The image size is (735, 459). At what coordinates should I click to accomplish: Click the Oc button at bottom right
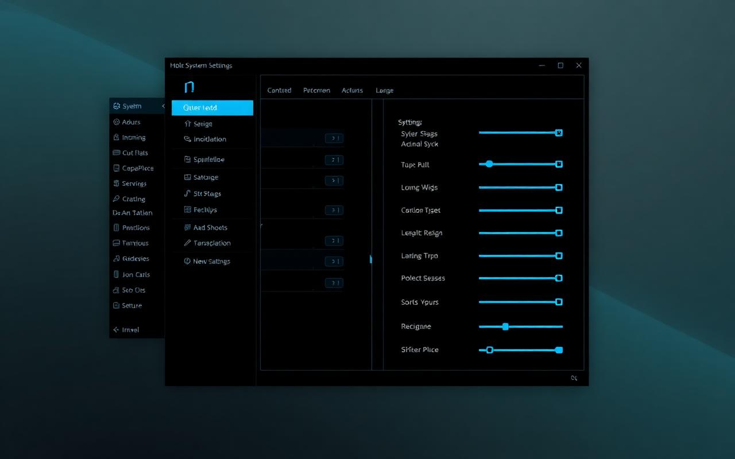point(574,378)
